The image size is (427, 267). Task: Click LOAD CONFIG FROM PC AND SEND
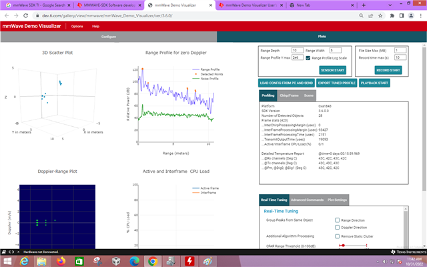click(x=286, y=83)
